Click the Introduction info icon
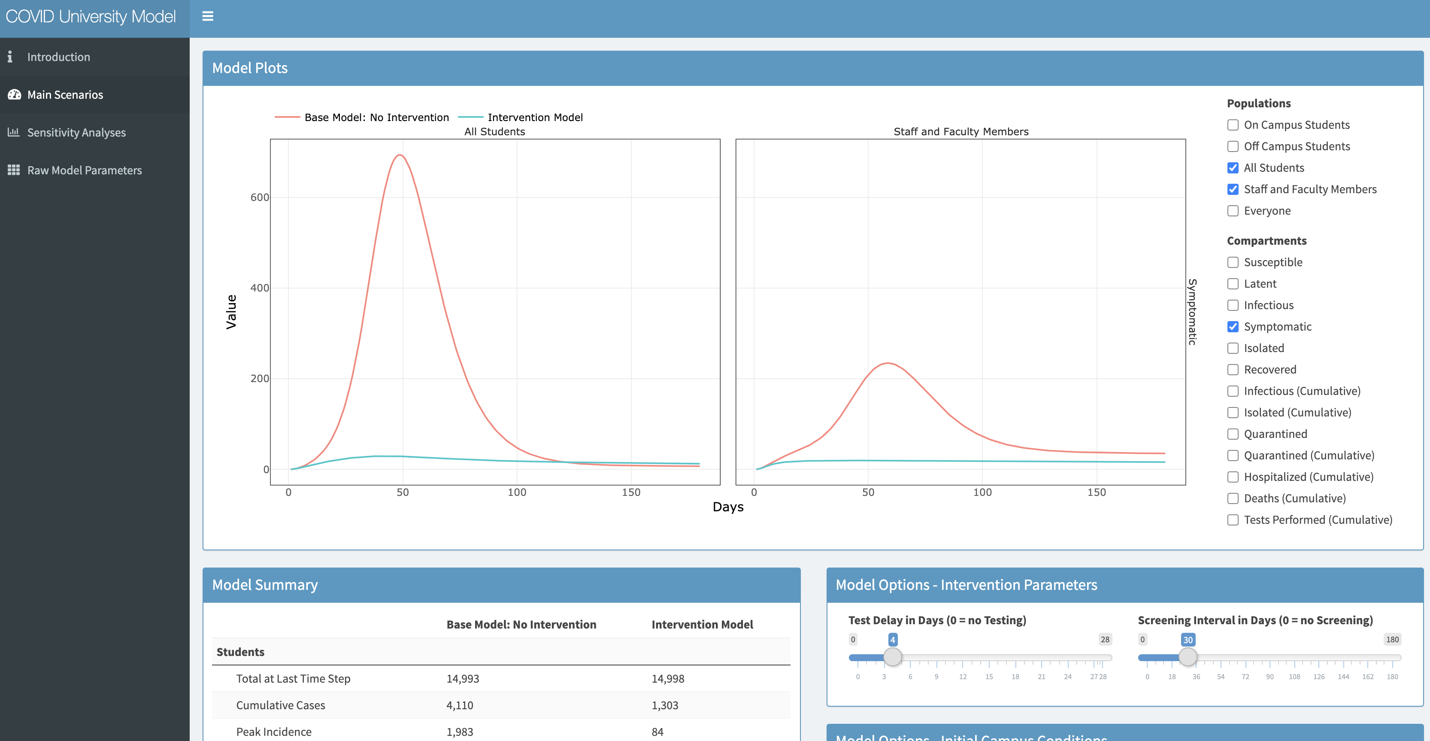The height and width of the screenshot is (741, 1430). pos(10,57)
